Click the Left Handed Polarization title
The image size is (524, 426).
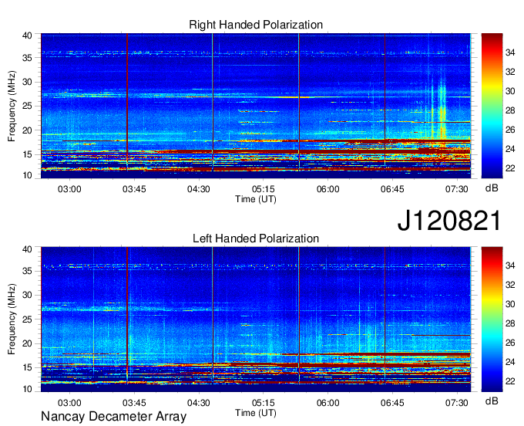point(256,238)
